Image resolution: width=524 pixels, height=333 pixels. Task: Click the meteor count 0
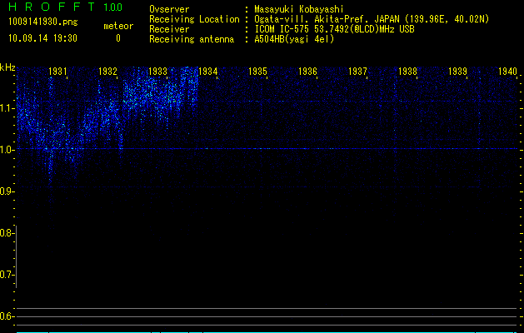(x=118, y=38)
